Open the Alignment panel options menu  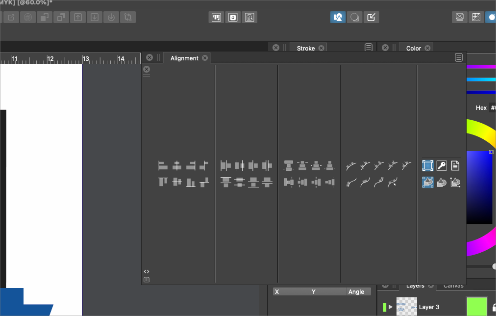coord(459,57)
